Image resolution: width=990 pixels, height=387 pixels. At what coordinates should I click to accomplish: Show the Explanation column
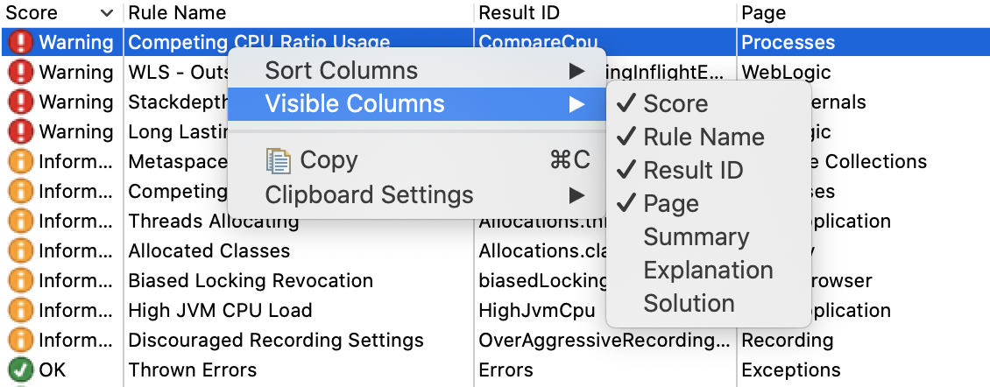tap(708, 270)
